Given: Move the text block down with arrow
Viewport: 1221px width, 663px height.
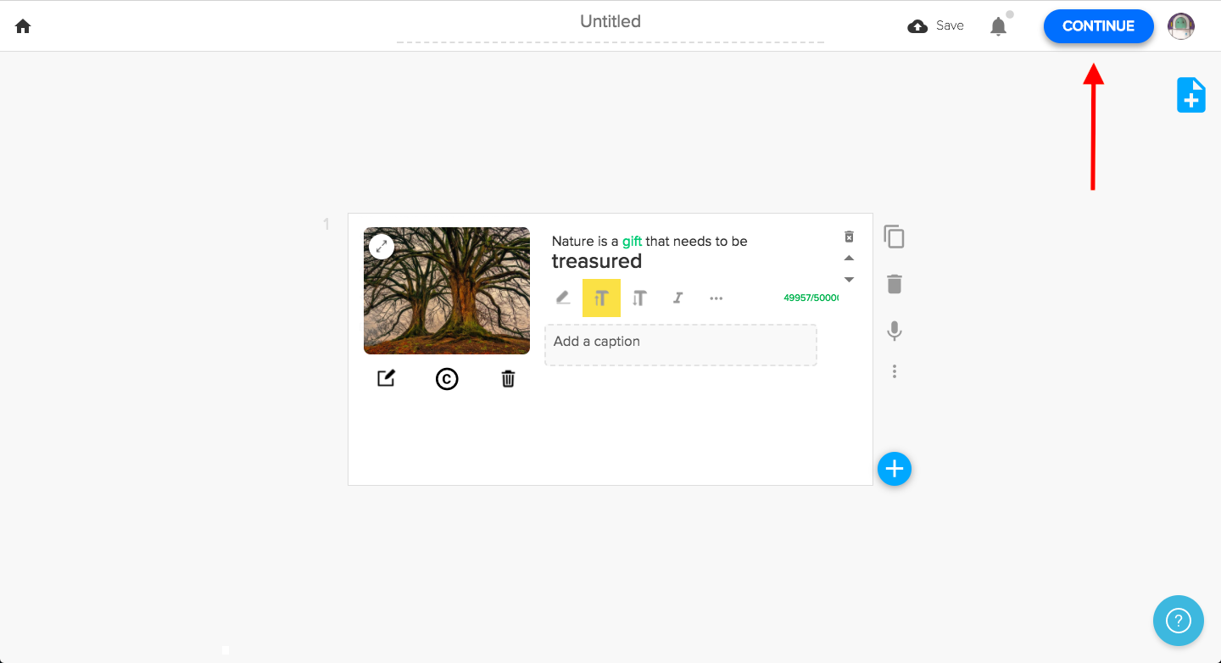Looking at the screenshot, I should (849, 280).
